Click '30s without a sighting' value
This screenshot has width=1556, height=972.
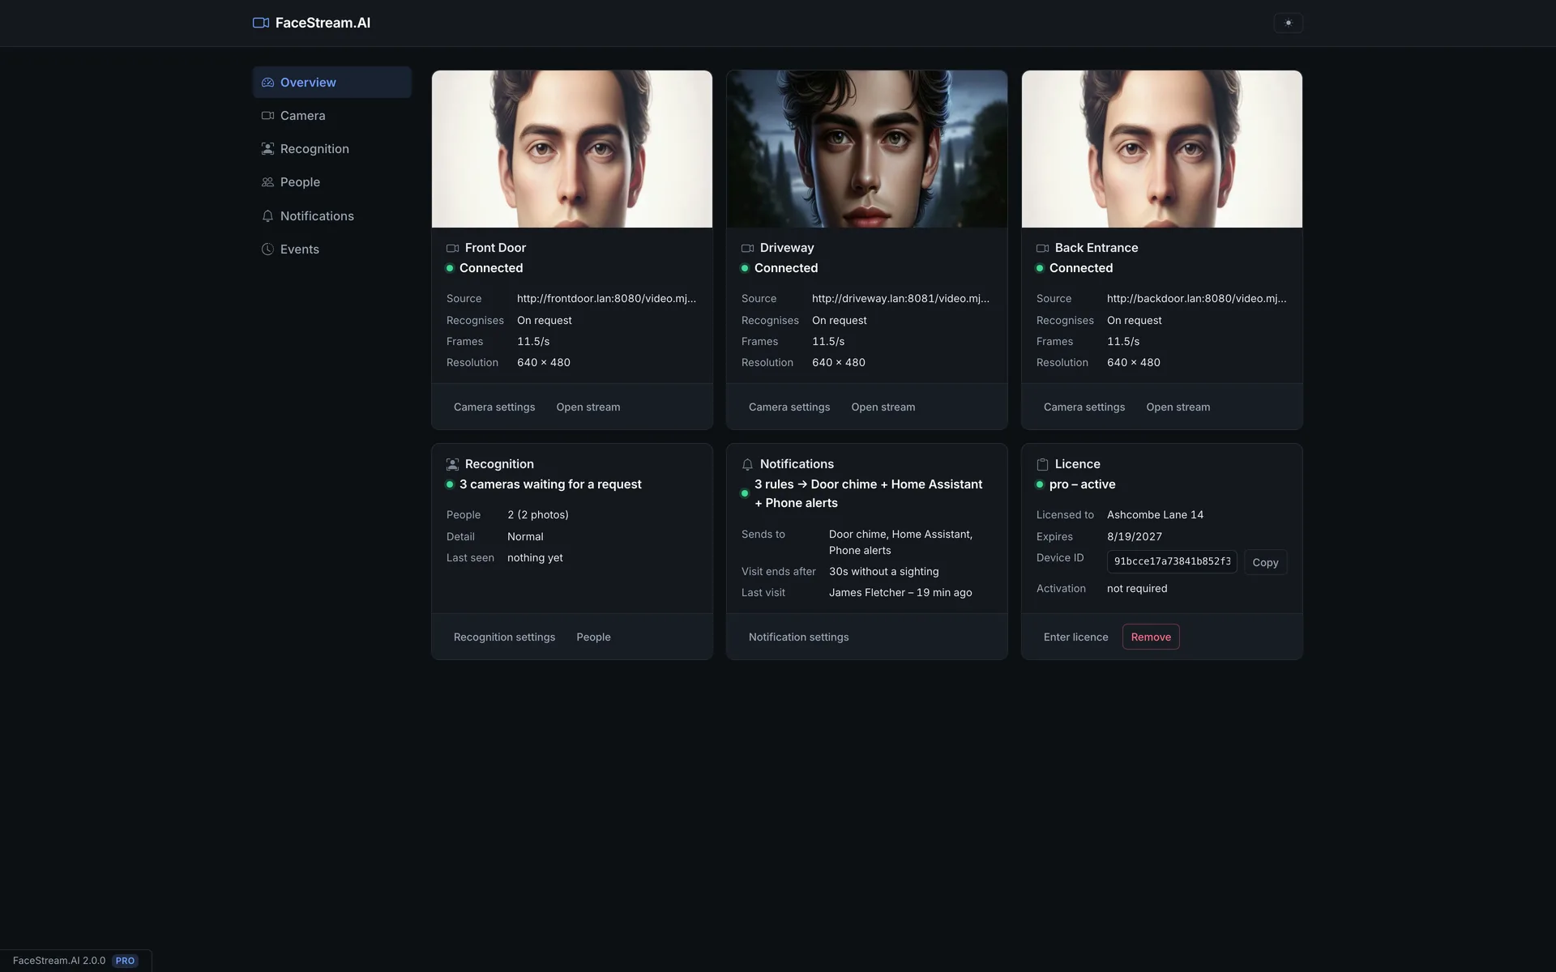[x=884, y=572]
